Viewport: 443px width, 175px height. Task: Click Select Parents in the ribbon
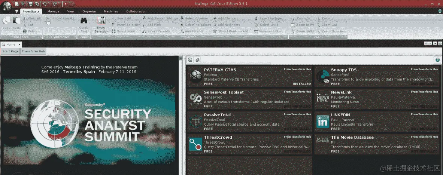click(x=156, y=31)
